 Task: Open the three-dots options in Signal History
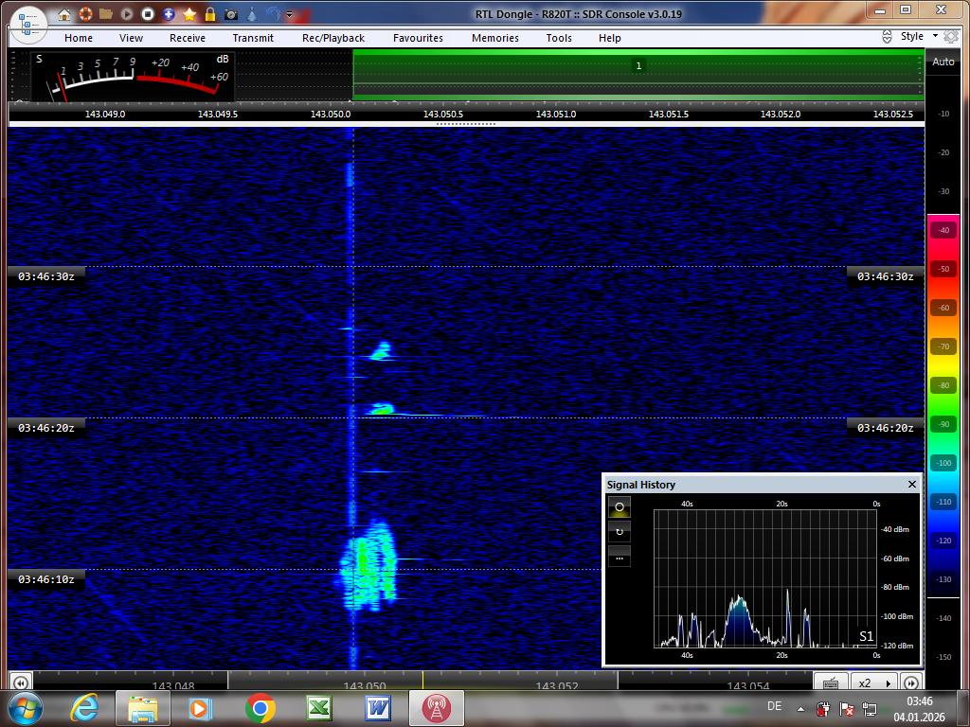point(620,557)
